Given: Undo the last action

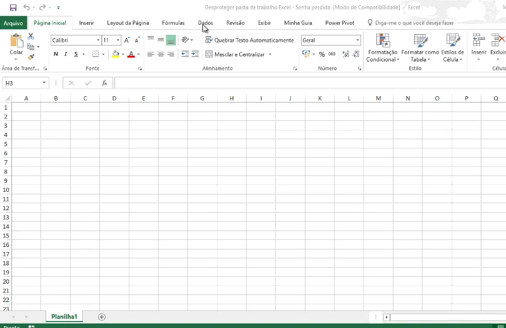Looking at the screenshot, I should (27, 8).
